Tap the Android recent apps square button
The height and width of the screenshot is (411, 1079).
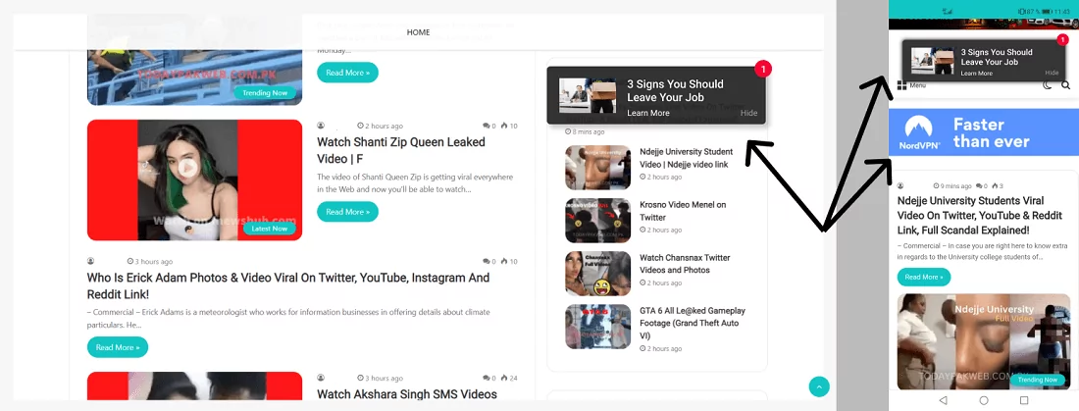coord(1024,400)
